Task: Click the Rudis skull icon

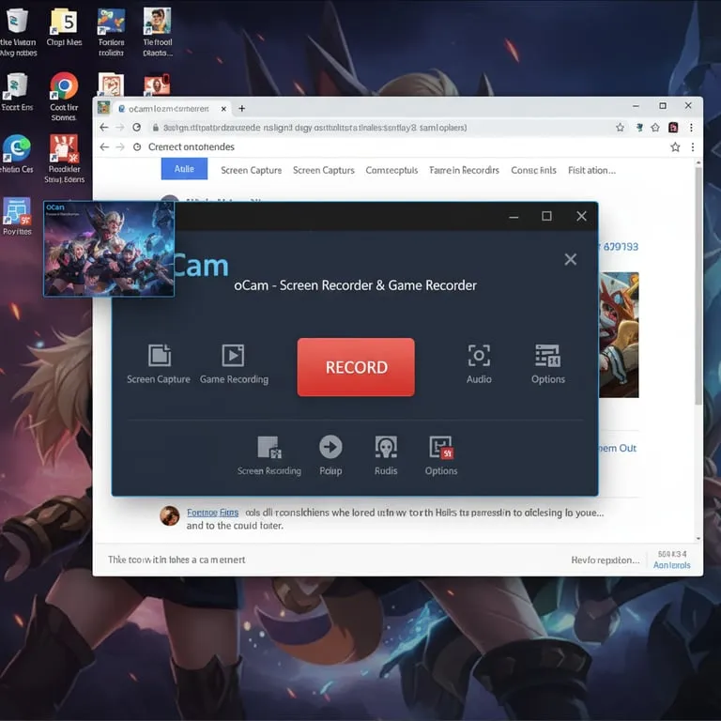Action: tap(386, 447)
